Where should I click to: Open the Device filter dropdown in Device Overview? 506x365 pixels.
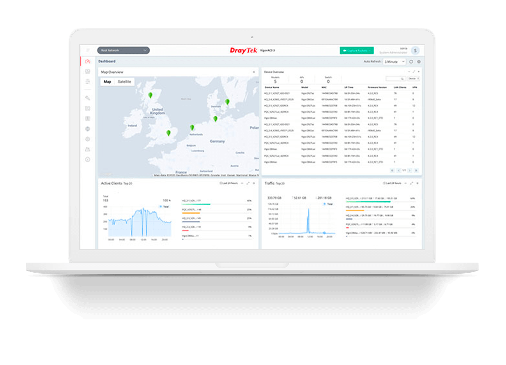[414, 79]
